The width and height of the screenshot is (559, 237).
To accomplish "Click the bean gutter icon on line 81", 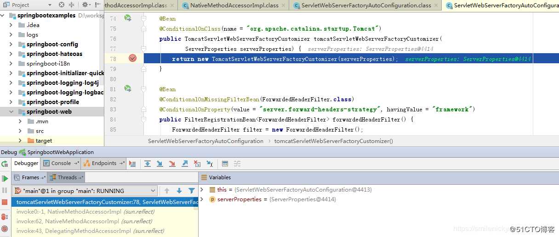I will tap(127, 89).
